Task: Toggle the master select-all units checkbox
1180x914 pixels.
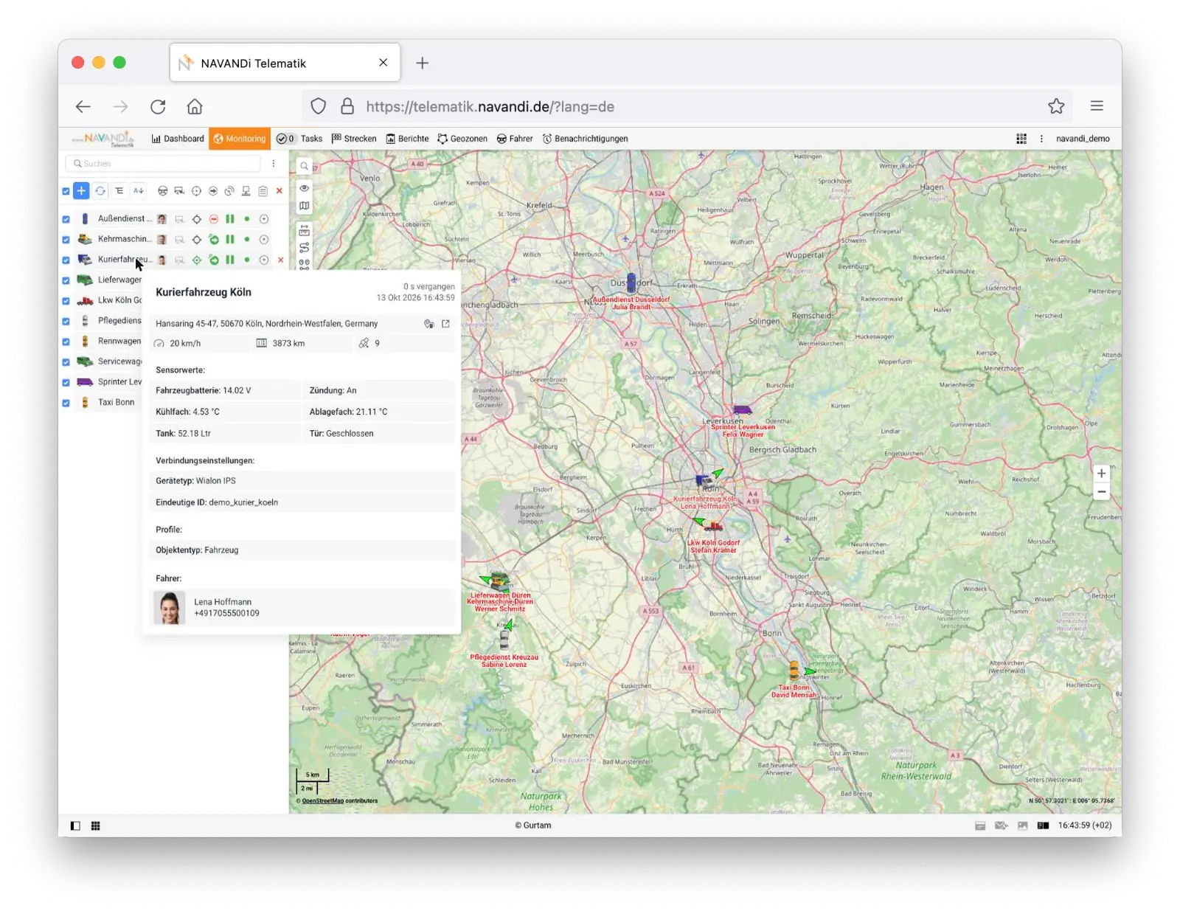Action: point(66,191)
